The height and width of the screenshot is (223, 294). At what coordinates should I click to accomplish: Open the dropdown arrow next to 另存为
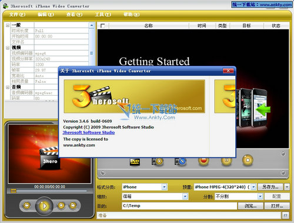tap(287, 187)
